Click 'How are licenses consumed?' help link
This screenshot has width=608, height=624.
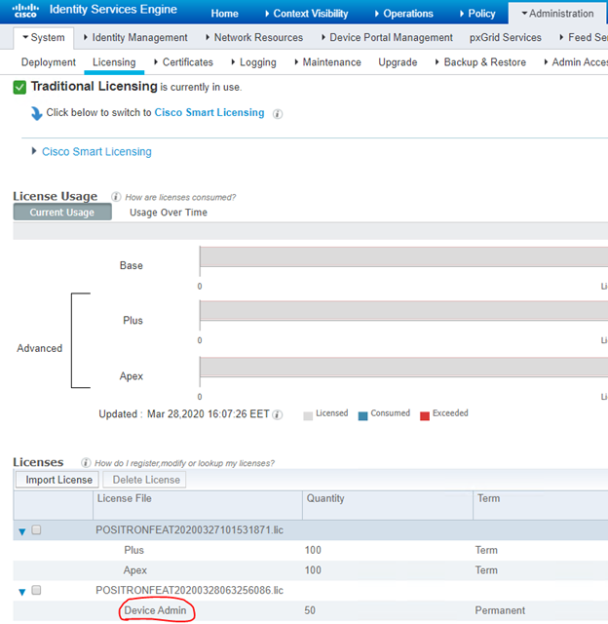(180, 197)
